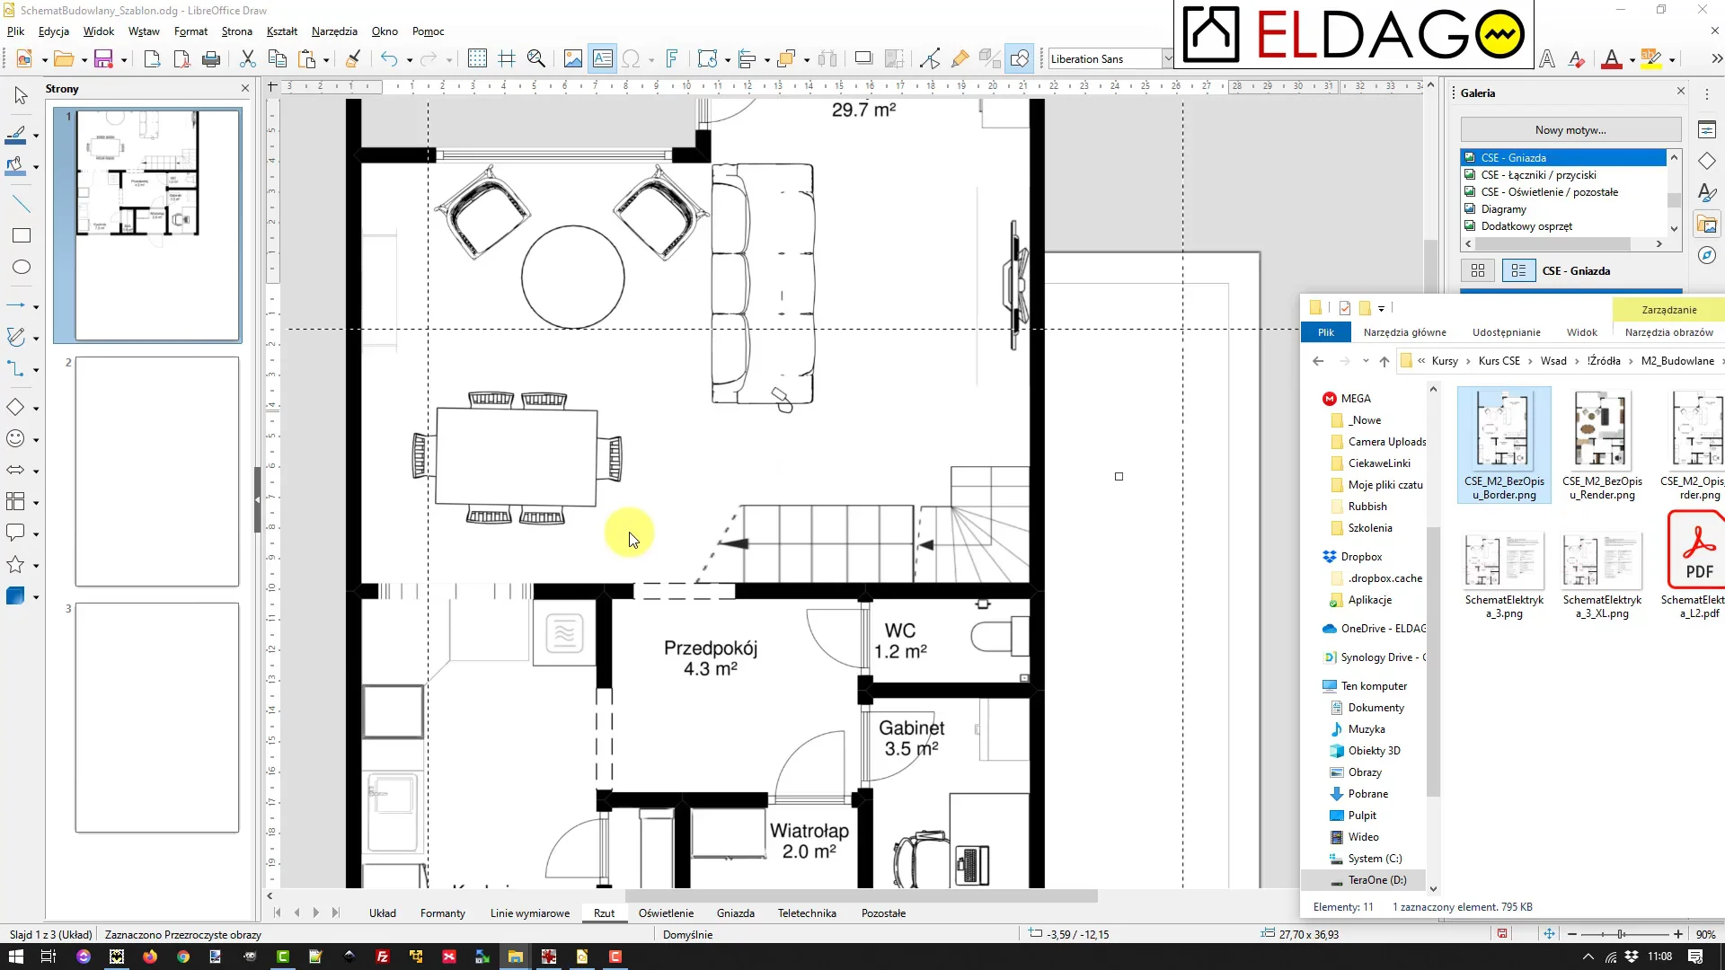
Task: Switch Gallery to icon view
Action: 1478,270
